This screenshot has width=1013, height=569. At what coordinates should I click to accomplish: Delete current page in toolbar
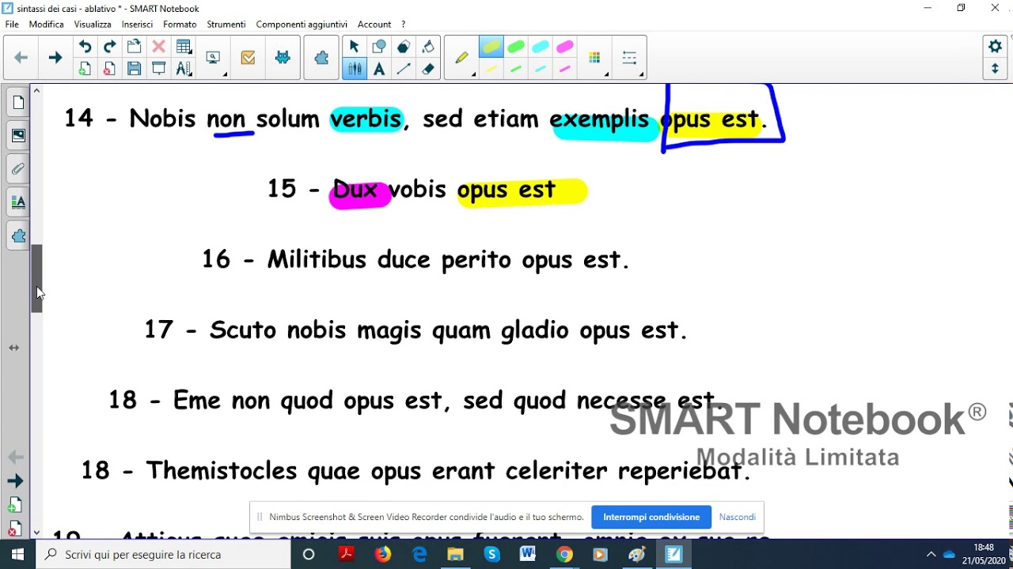coord(109,69)
